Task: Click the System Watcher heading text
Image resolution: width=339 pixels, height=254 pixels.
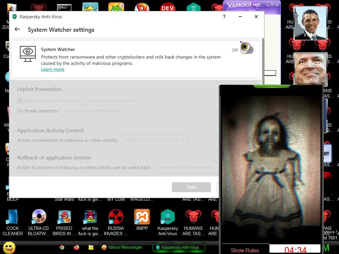Action: 58,50
